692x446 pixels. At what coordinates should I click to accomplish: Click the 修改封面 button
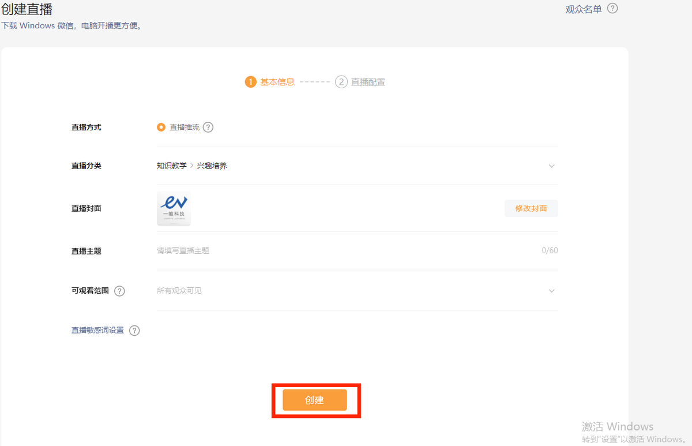pyautogui.click(x=531, y=208)
